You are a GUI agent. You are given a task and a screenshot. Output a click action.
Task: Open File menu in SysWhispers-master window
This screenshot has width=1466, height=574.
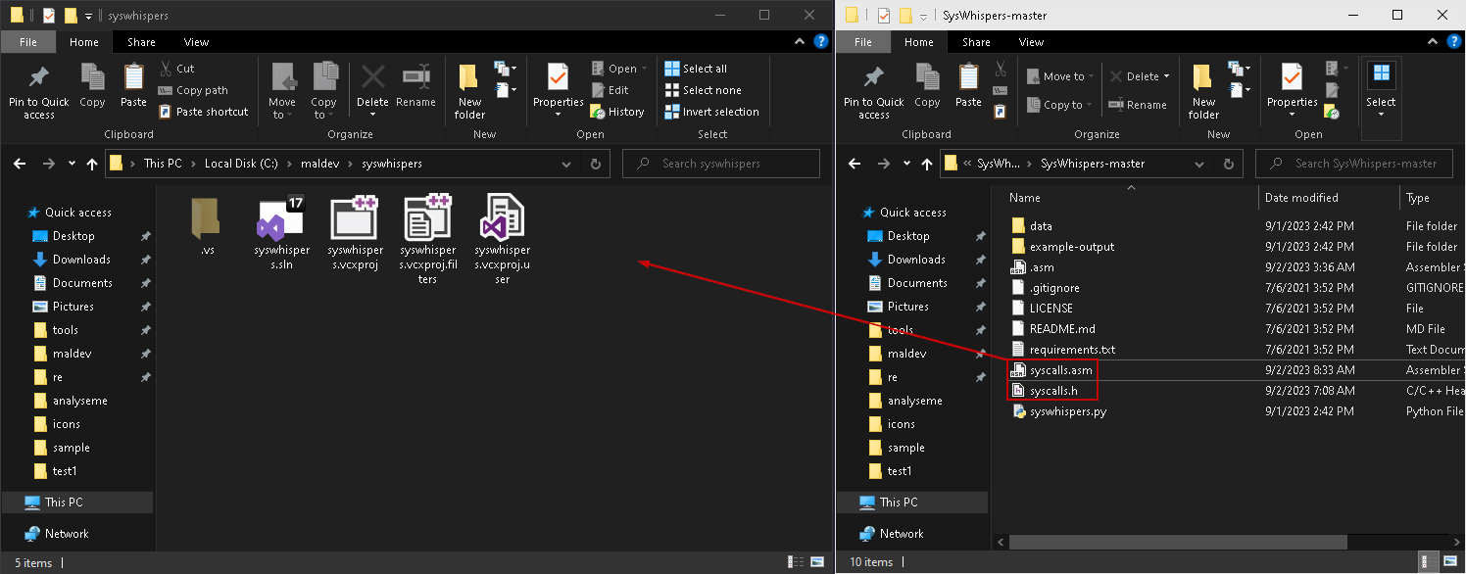pos(863,42)
